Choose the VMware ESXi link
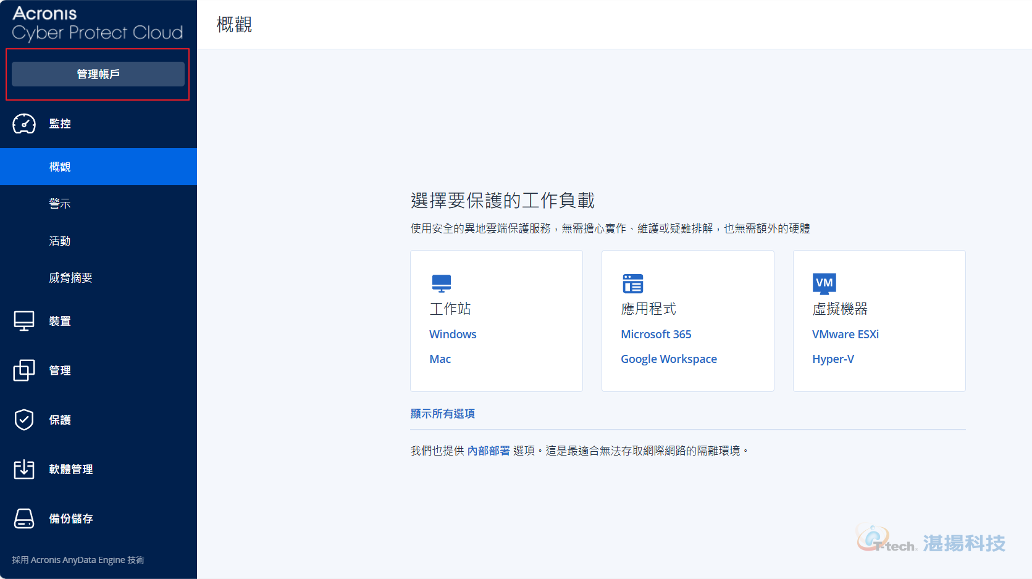This screenshot has height=579, width=1032. 845,334
